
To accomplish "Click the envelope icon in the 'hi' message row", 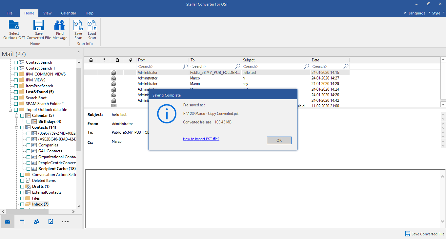I will tap(114, 78).
